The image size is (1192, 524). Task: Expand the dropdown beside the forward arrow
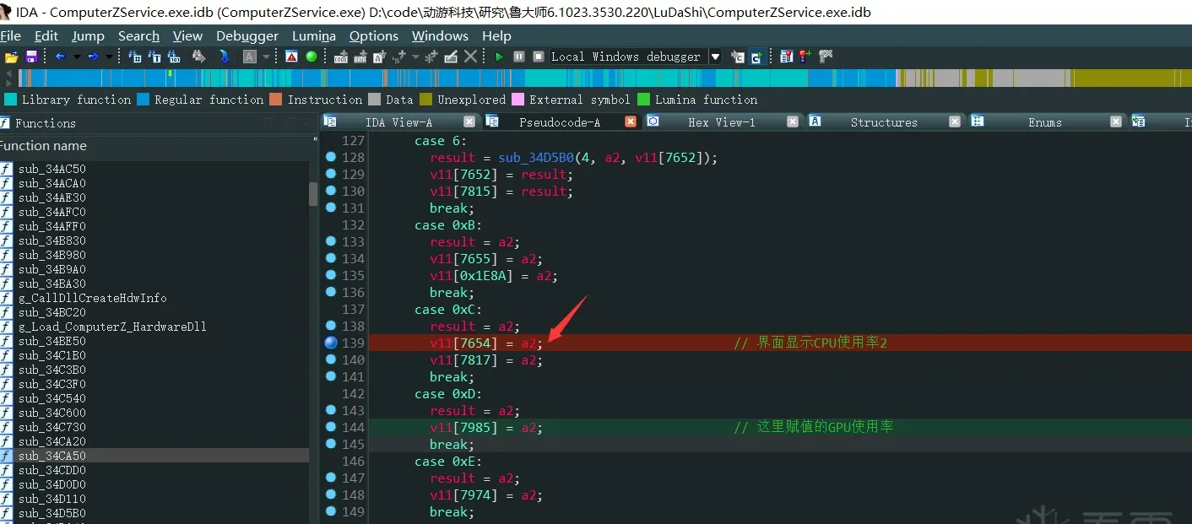pyautogui.click(x=109, y=57)
